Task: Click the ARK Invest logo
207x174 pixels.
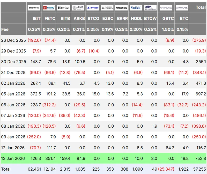Action: (x=78, y=8)
